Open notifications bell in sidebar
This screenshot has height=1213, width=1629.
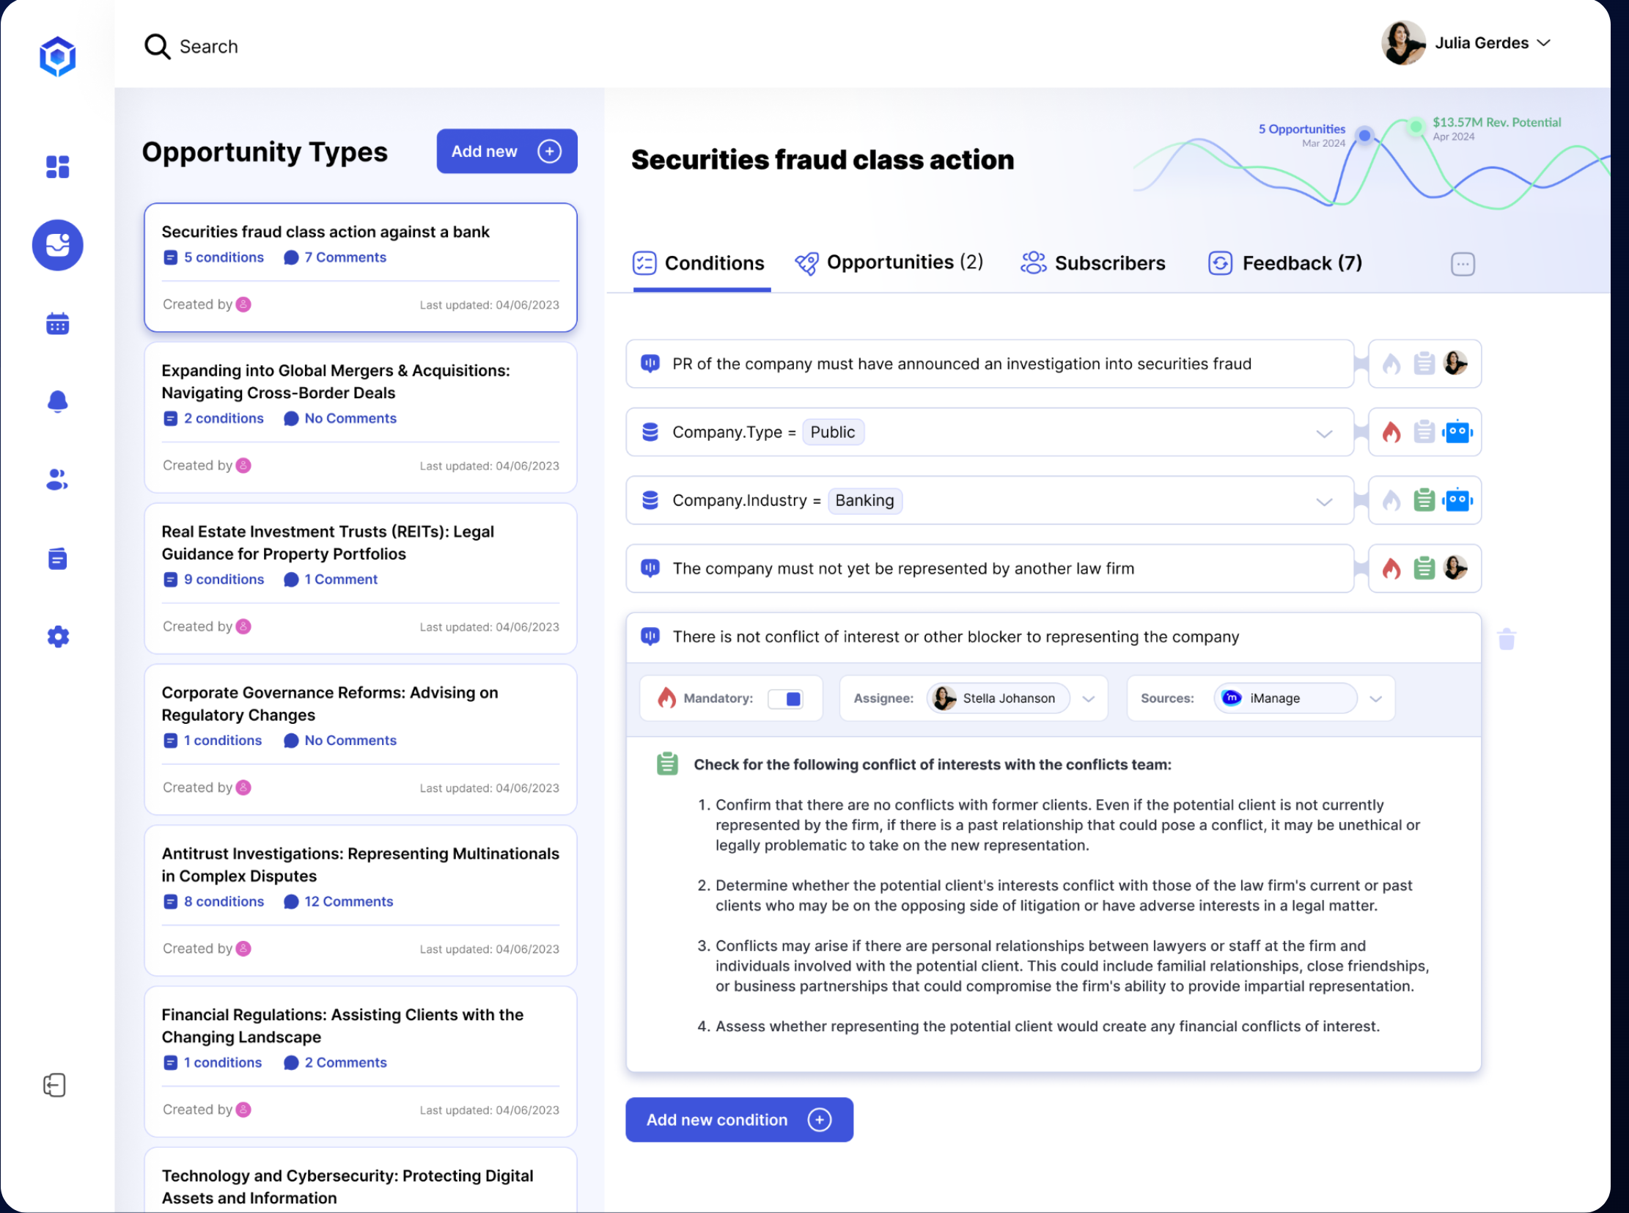coord(57,402)
